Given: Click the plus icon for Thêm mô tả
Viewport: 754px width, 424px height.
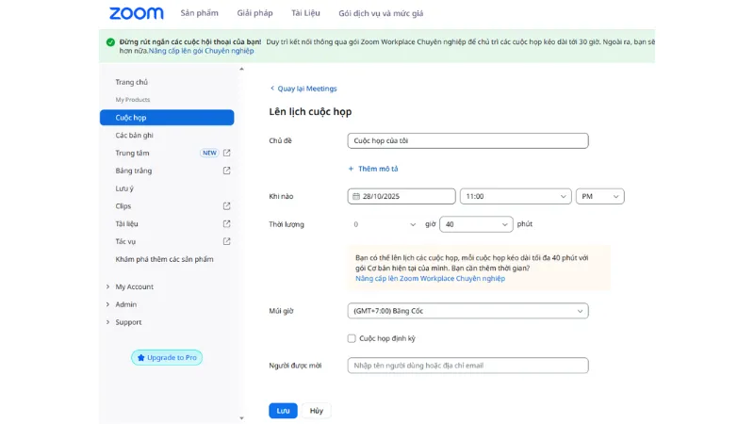Looking at the screenshot, I should tap(351, 169).
